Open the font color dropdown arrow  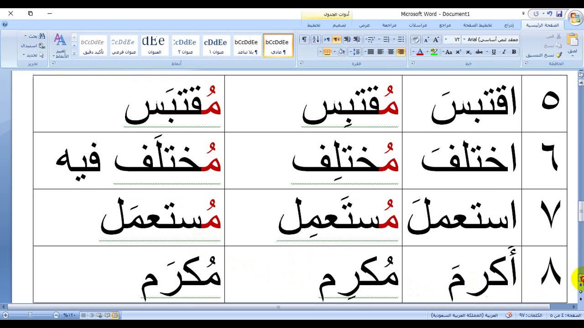tap(413, 52)
